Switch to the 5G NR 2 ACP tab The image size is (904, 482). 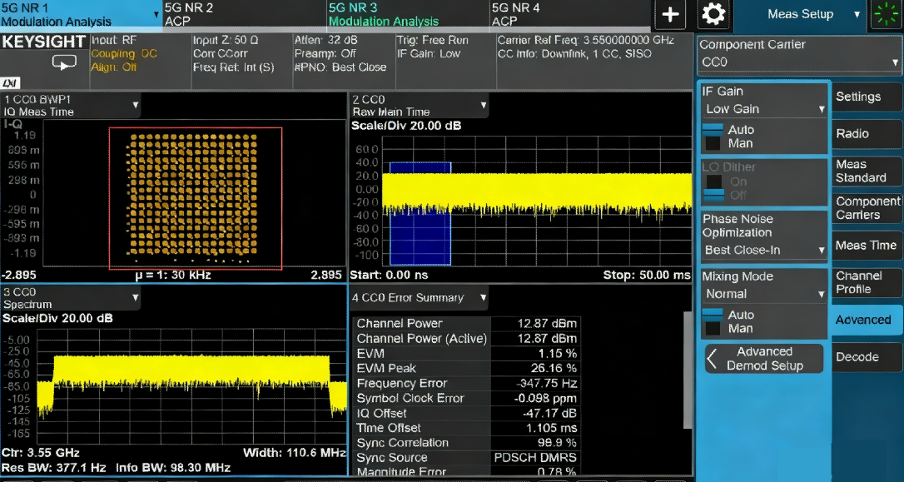click(243, 14)
